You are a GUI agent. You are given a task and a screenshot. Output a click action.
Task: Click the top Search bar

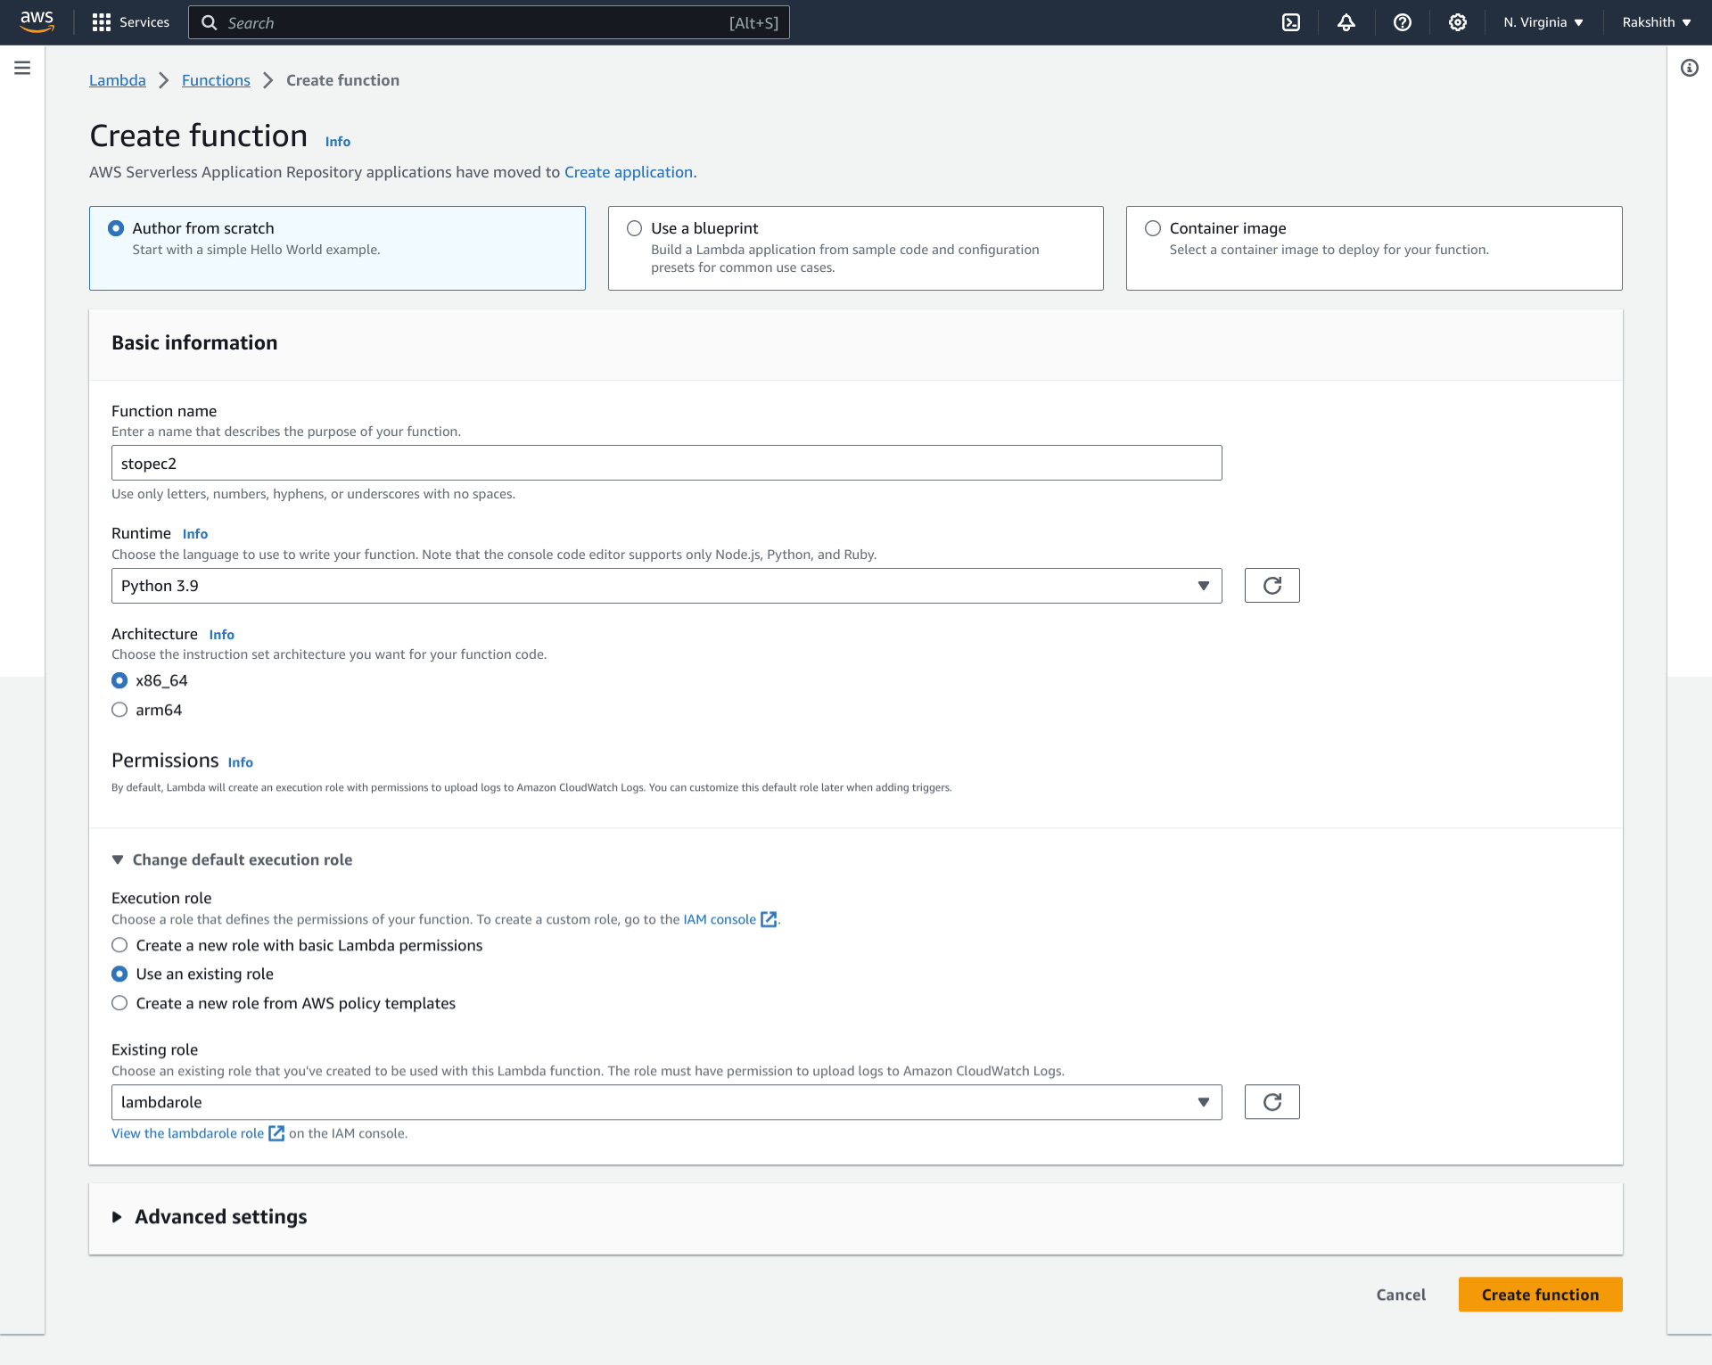pos(489,22)
